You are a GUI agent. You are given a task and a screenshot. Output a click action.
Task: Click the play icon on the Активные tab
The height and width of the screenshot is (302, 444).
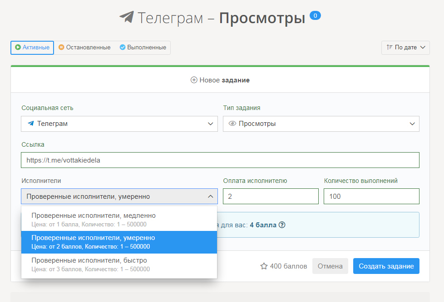17,48
